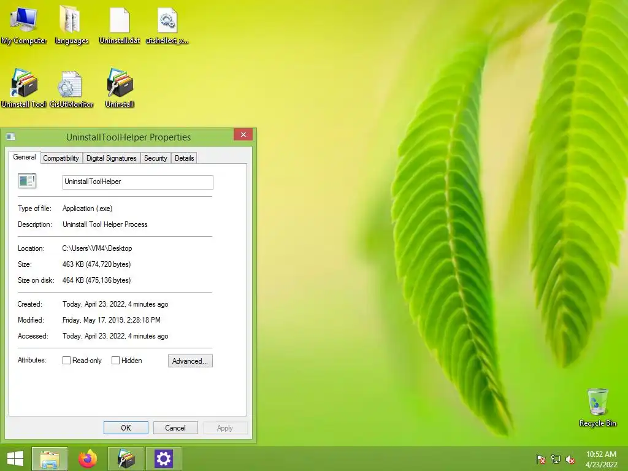Open the languages folder icon
The height and width of the screenshot is (471, 628).
71,25
